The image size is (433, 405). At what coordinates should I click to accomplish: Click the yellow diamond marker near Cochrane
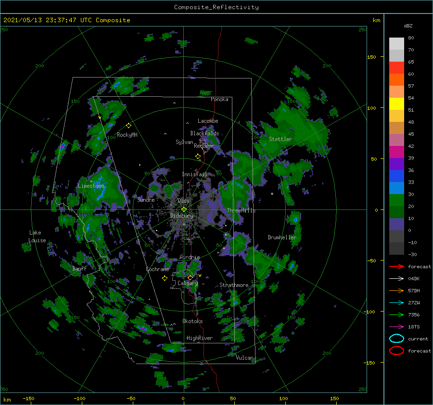tap(165, 278)
